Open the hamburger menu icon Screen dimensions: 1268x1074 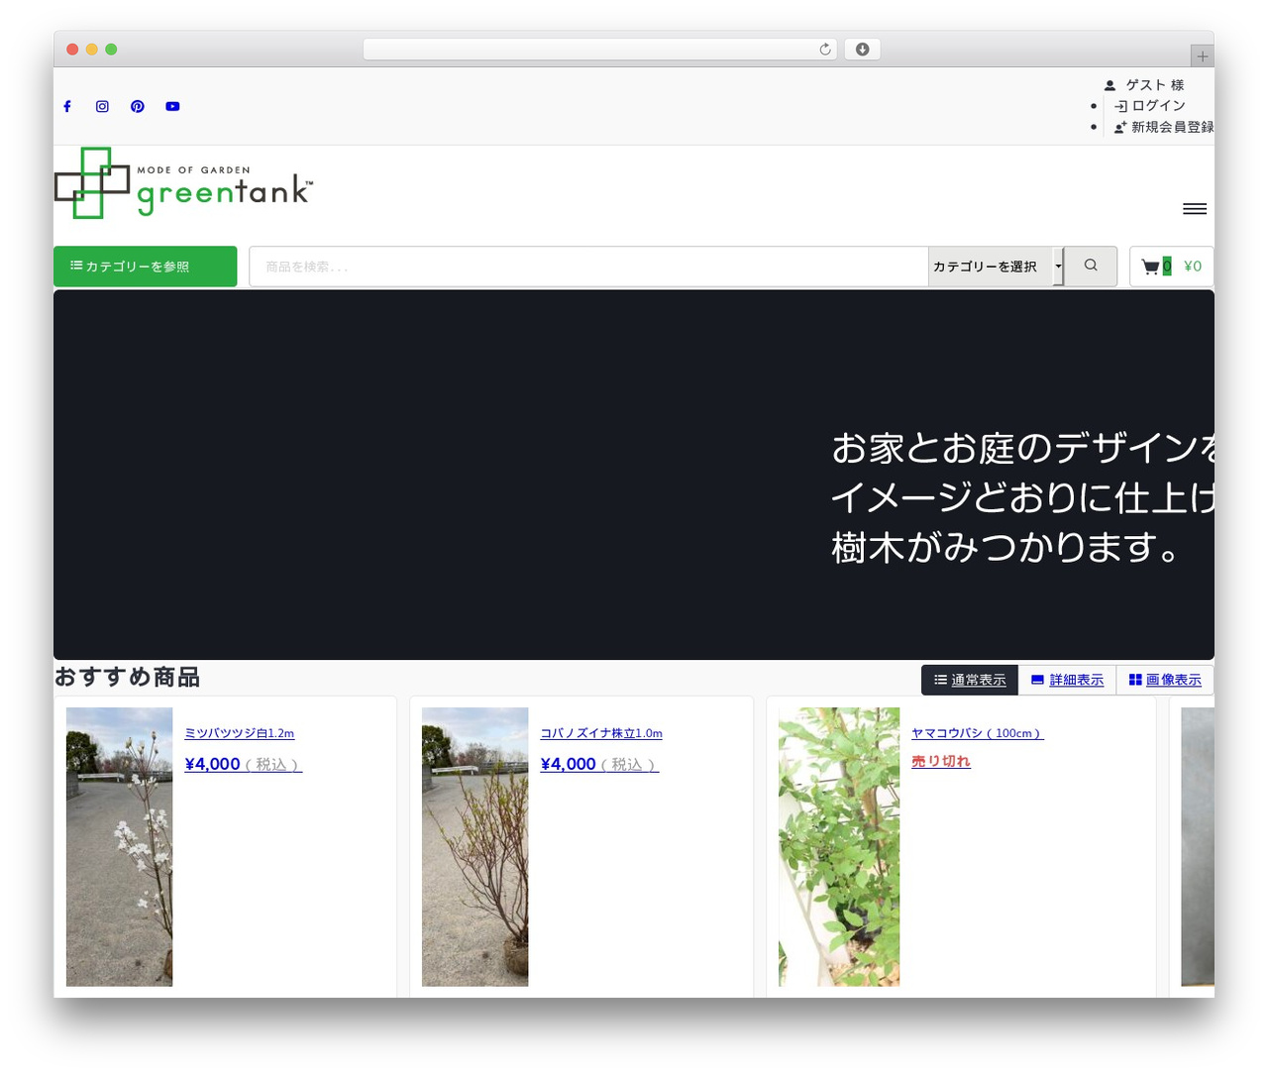click(x=1195, y=208)
